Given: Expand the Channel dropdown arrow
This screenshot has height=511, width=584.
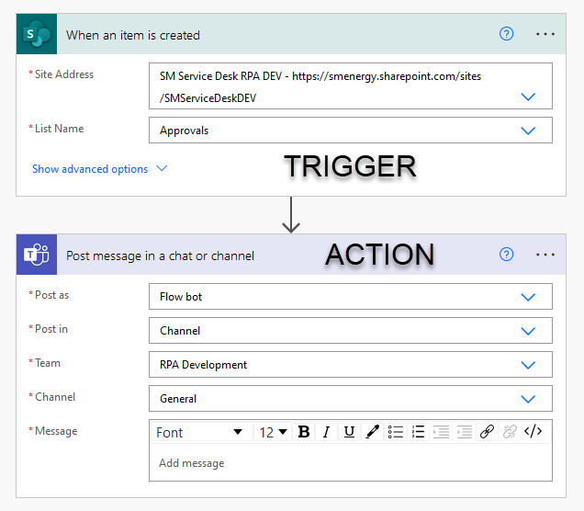Looking at the screenshot, I should pos(528,399).
